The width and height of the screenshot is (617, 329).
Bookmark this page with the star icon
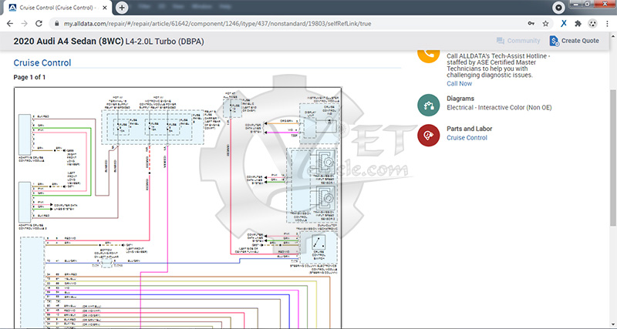[x=545, y=24]
